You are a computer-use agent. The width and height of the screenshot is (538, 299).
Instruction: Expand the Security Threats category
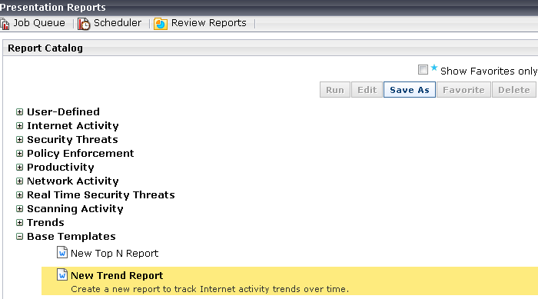[x=19, y=140]
